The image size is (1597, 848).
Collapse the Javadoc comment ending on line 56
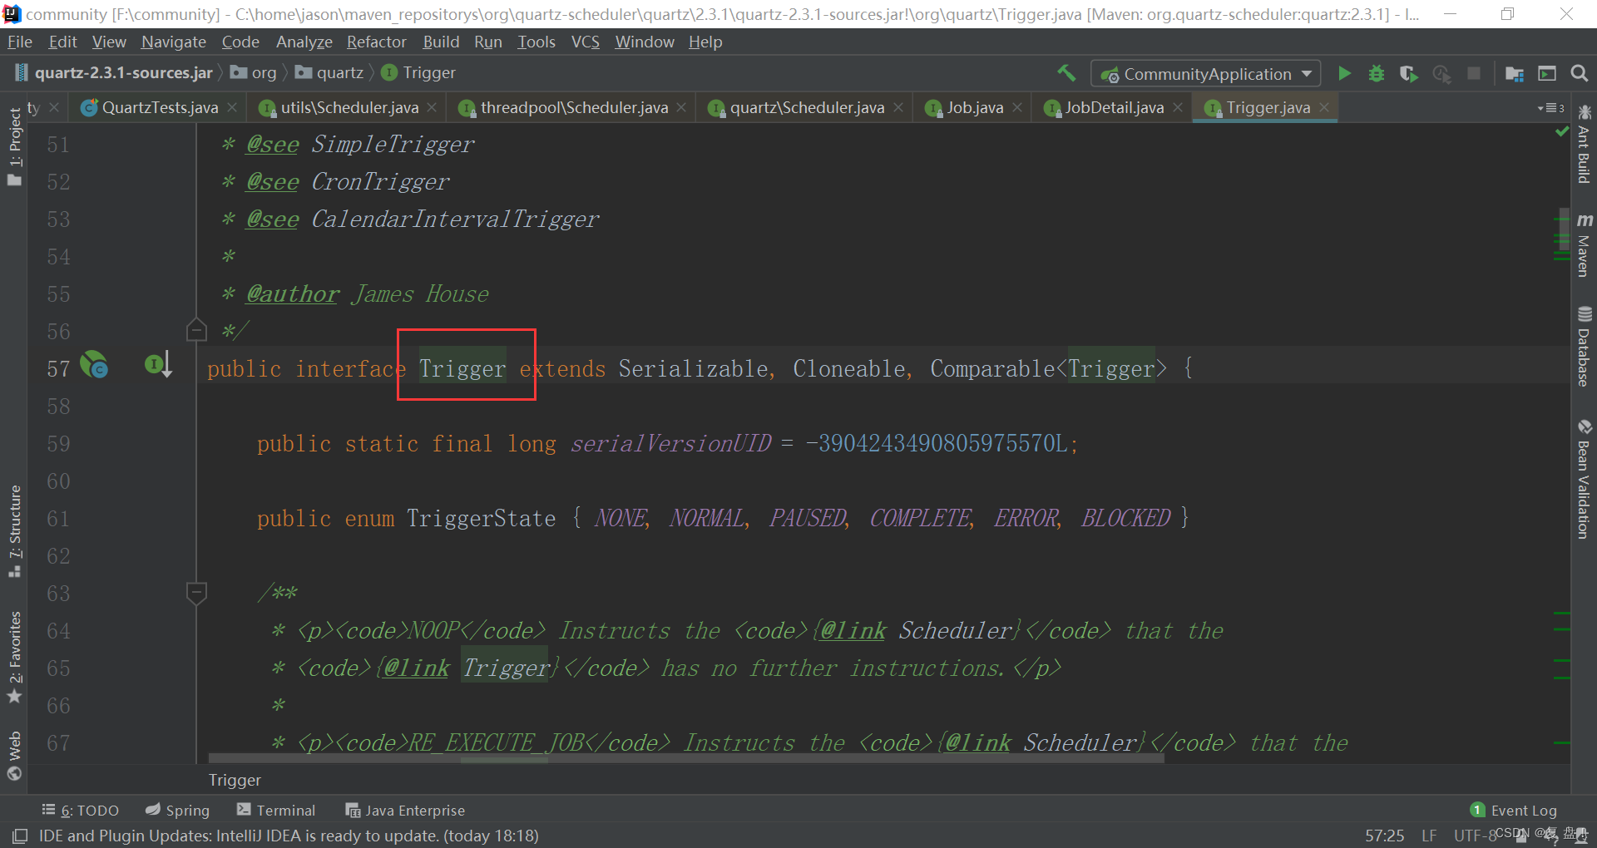(x=196, y=330)
